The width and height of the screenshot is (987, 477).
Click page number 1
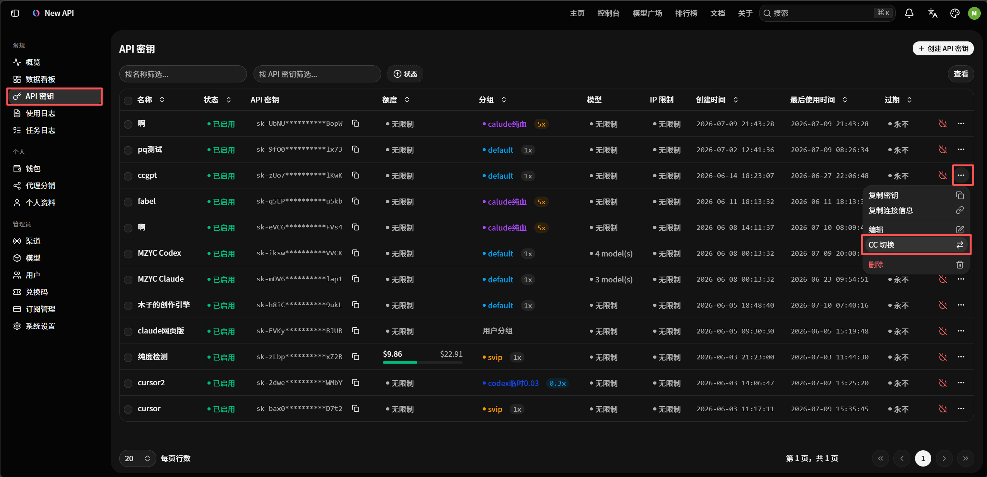[x=923, y=458]
